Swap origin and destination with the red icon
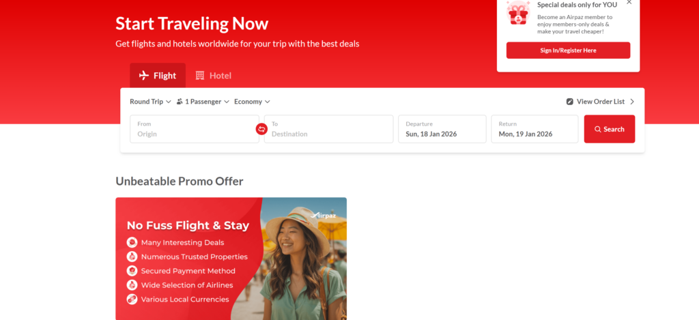The width and height of the screenshot is (699, 320). 261,129
